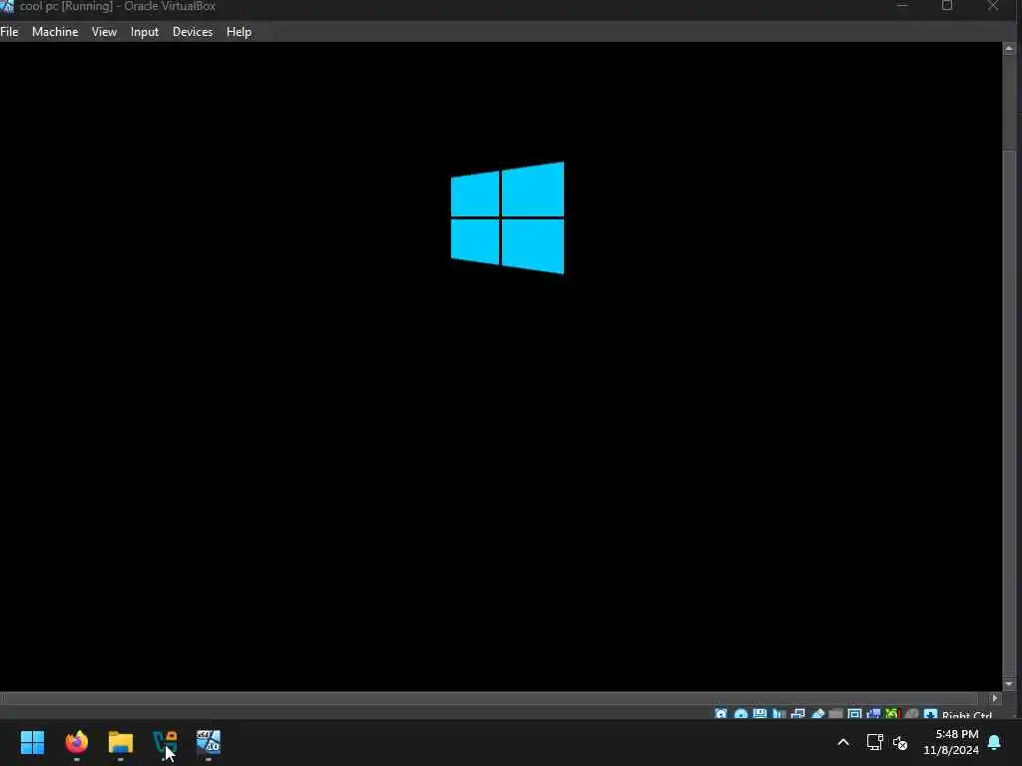Click the muted volume tray icon
This screenshot has width=1022, height=766.
(901, 742)
